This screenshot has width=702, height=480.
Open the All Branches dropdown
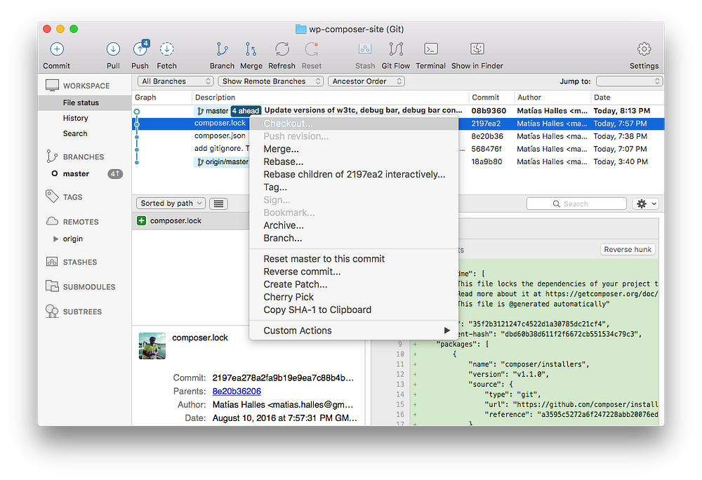pyautogui.click(x=175, y=81)
